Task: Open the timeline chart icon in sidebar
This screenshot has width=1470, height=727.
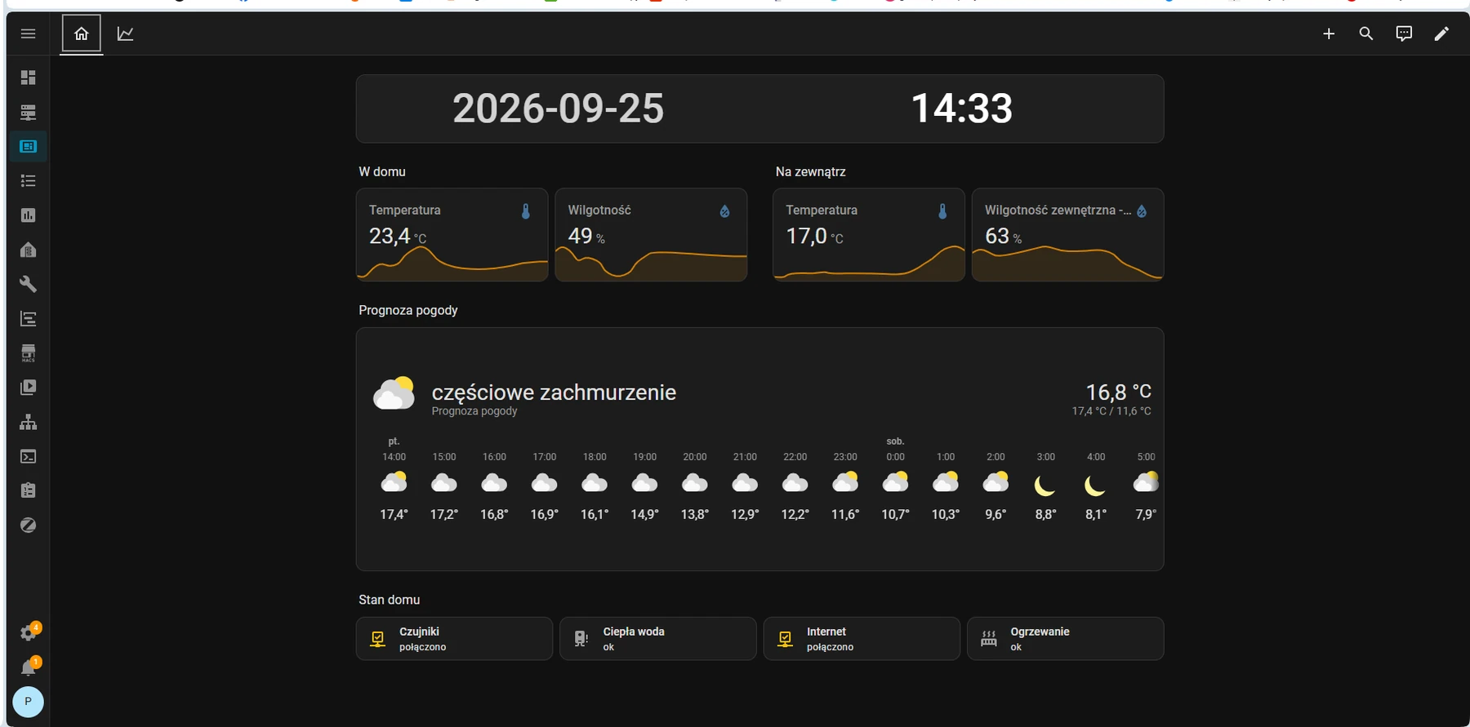Action: [x=28, y=318]
